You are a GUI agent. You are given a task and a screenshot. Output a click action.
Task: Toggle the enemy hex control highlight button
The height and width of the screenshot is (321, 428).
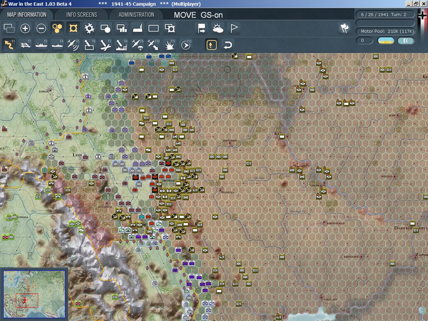pyautogui.click(x=73, y=28)
